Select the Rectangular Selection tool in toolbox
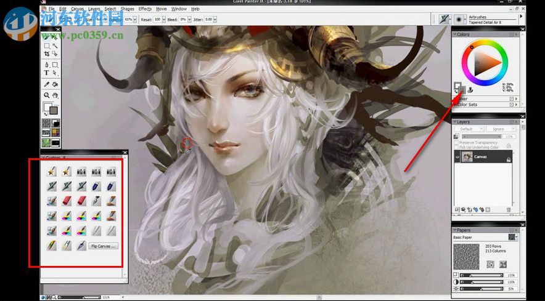 click(47, 46)
